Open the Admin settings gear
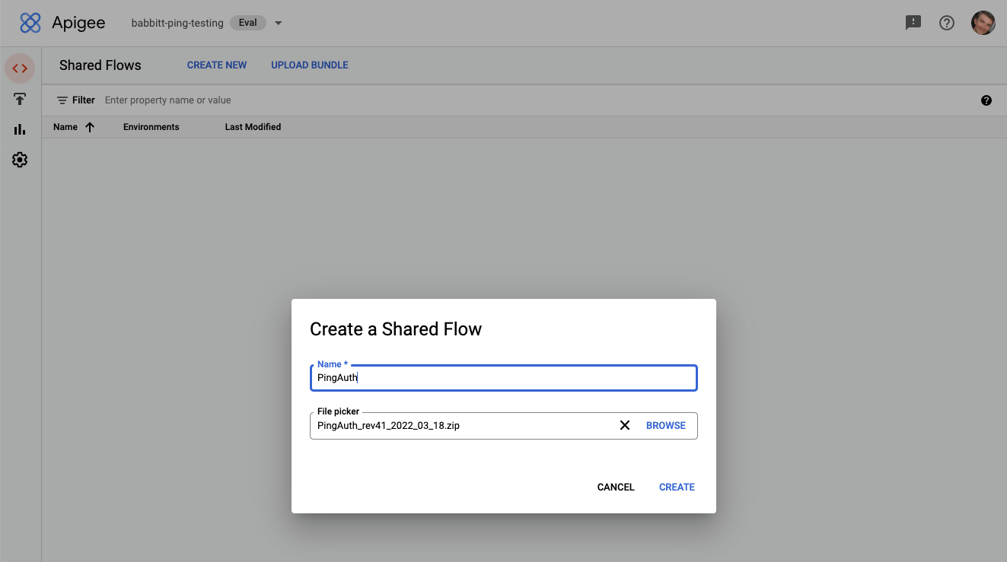The width and height of the screenshot is (1007, 562). [20, 159]
